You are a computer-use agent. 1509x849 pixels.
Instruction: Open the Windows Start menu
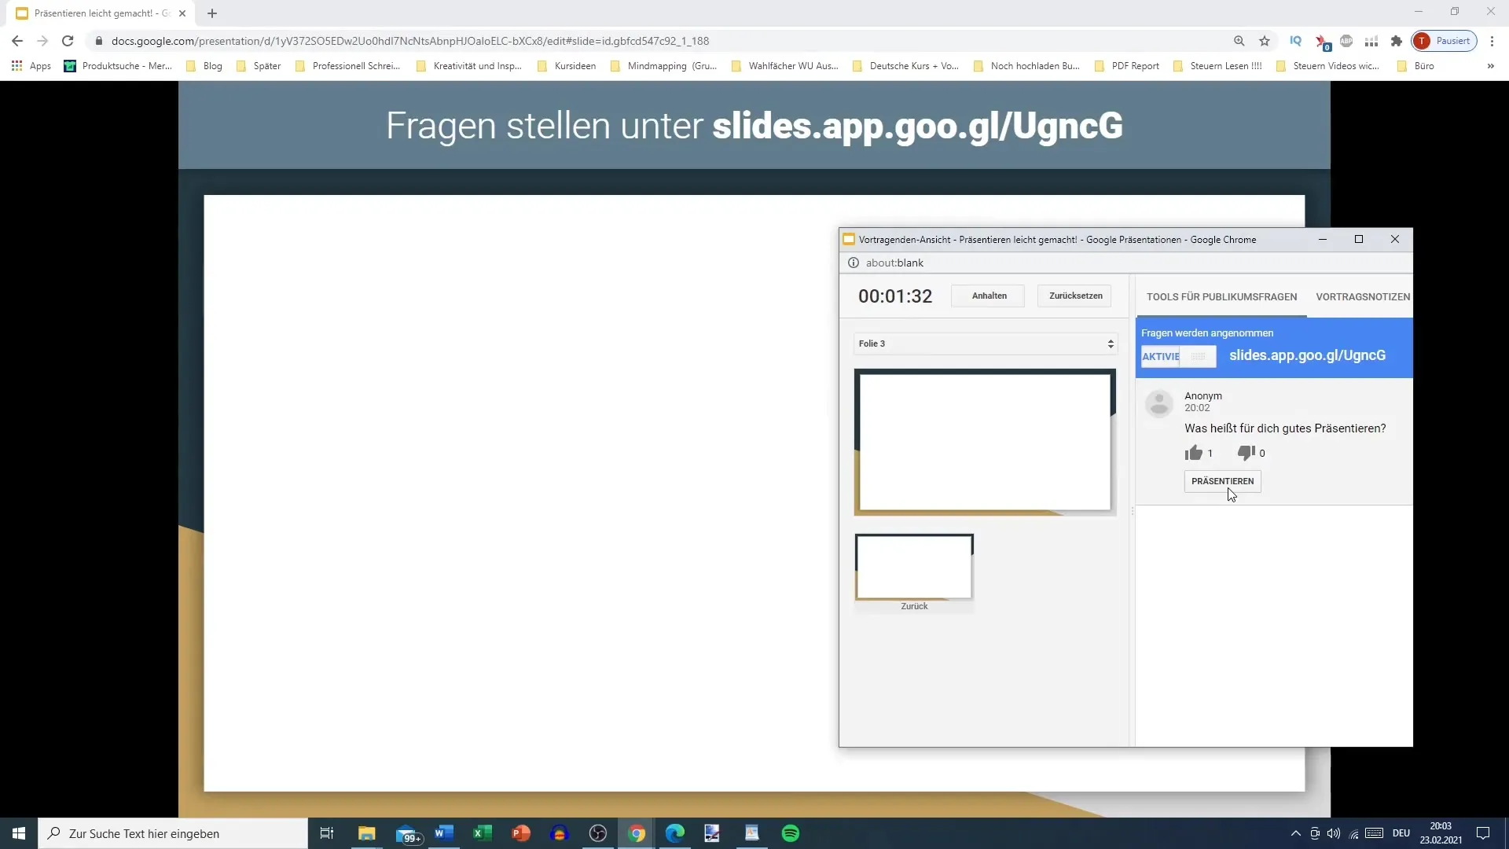19,833
